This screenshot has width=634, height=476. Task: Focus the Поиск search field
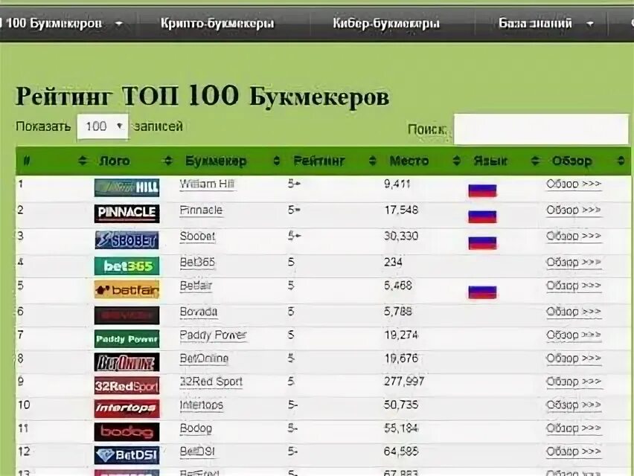point(541,129)
